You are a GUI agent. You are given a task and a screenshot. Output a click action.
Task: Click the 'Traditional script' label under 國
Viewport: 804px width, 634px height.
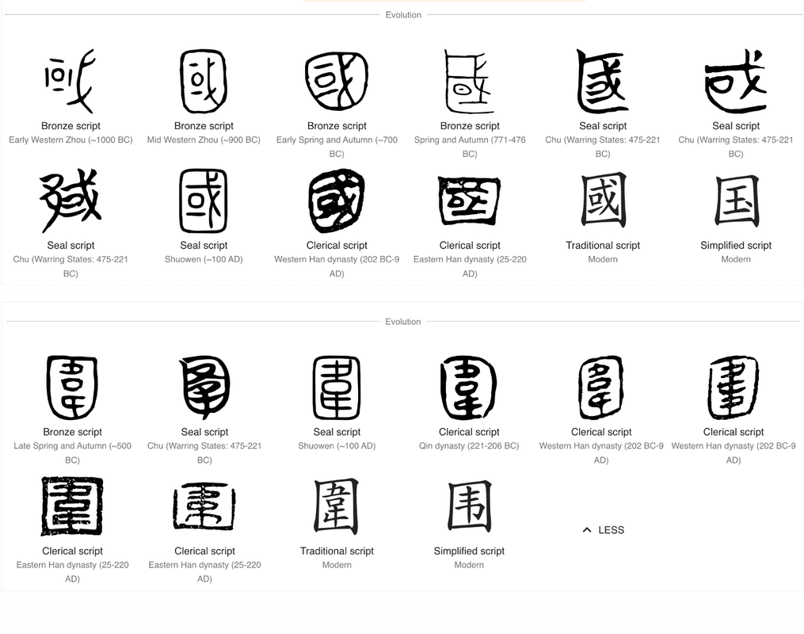pos(603,245)
